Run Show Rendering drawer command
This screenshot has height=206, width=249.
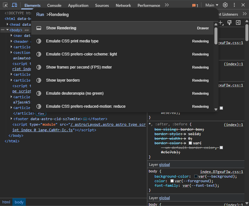(122, 28)
